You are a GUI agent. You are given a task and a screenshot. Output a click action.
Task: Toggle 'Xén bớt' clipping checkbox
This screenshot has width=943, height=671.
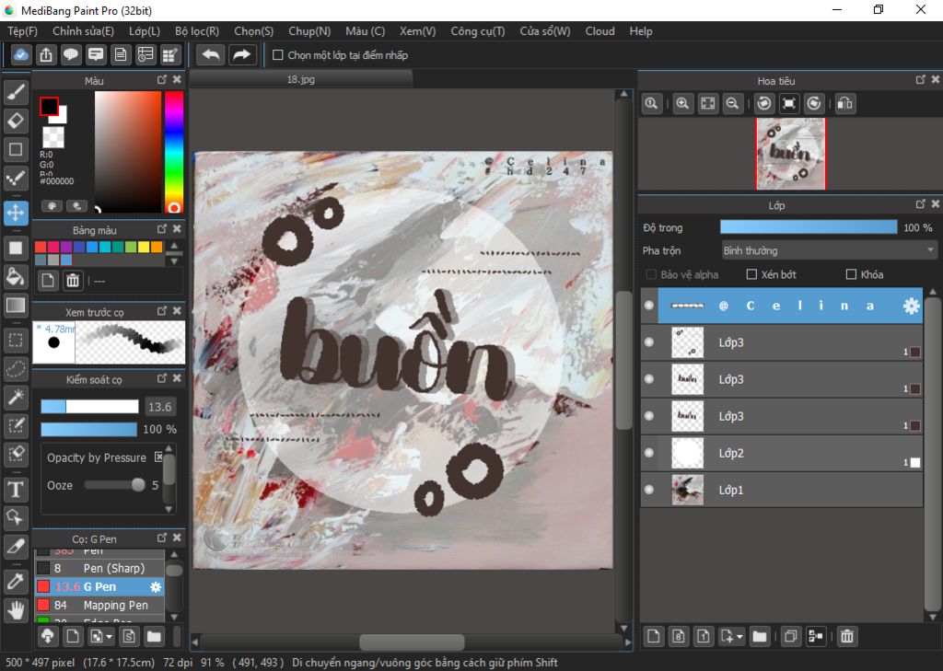click(751, 274)
